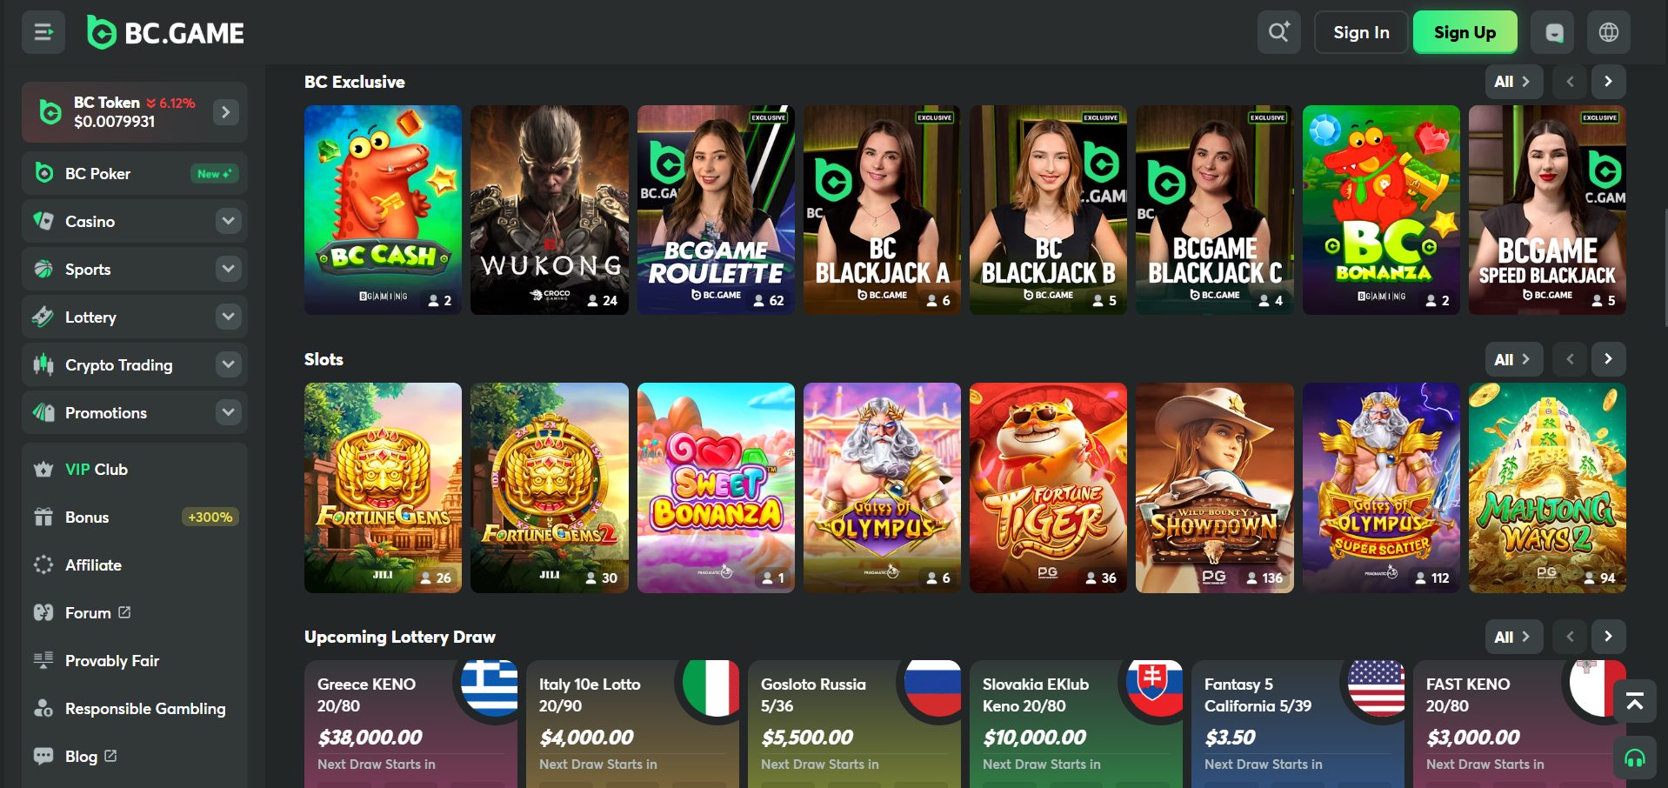This screenshot has width=1668, height=788.
Task: Click the back-to-top arrow icon
Action: coord(1635,701)
